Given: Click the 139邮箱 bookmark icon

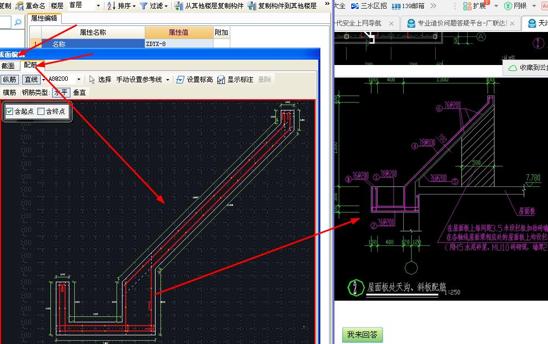Looking at the screenshot, I should [396, 6].
